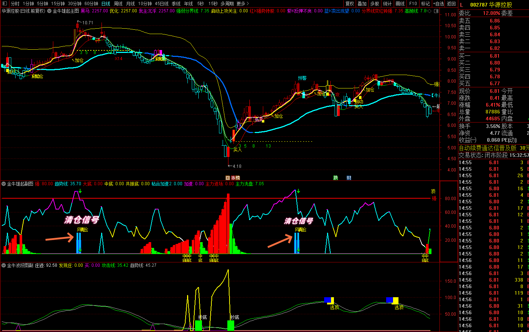Viewport: 529px width, 332px height.
Task: Click the 跌 marker icon below main chart
Action: click(336, 178)
